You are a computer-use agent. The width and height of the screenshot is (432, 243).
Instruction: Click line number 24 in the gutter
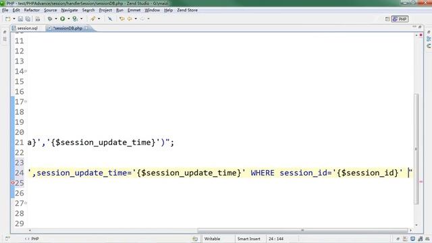(20, 173)
